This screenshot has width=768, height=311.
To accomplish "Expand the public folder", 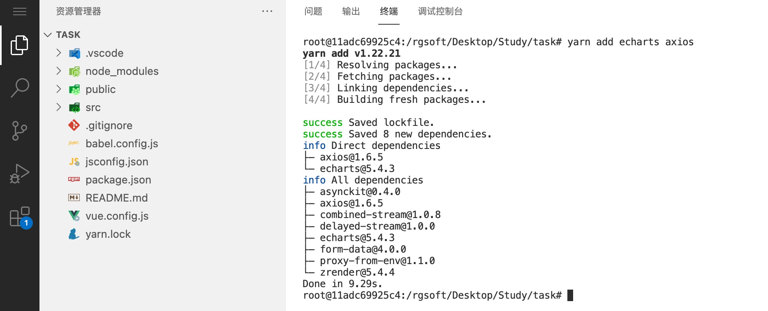I will [100, 89].
